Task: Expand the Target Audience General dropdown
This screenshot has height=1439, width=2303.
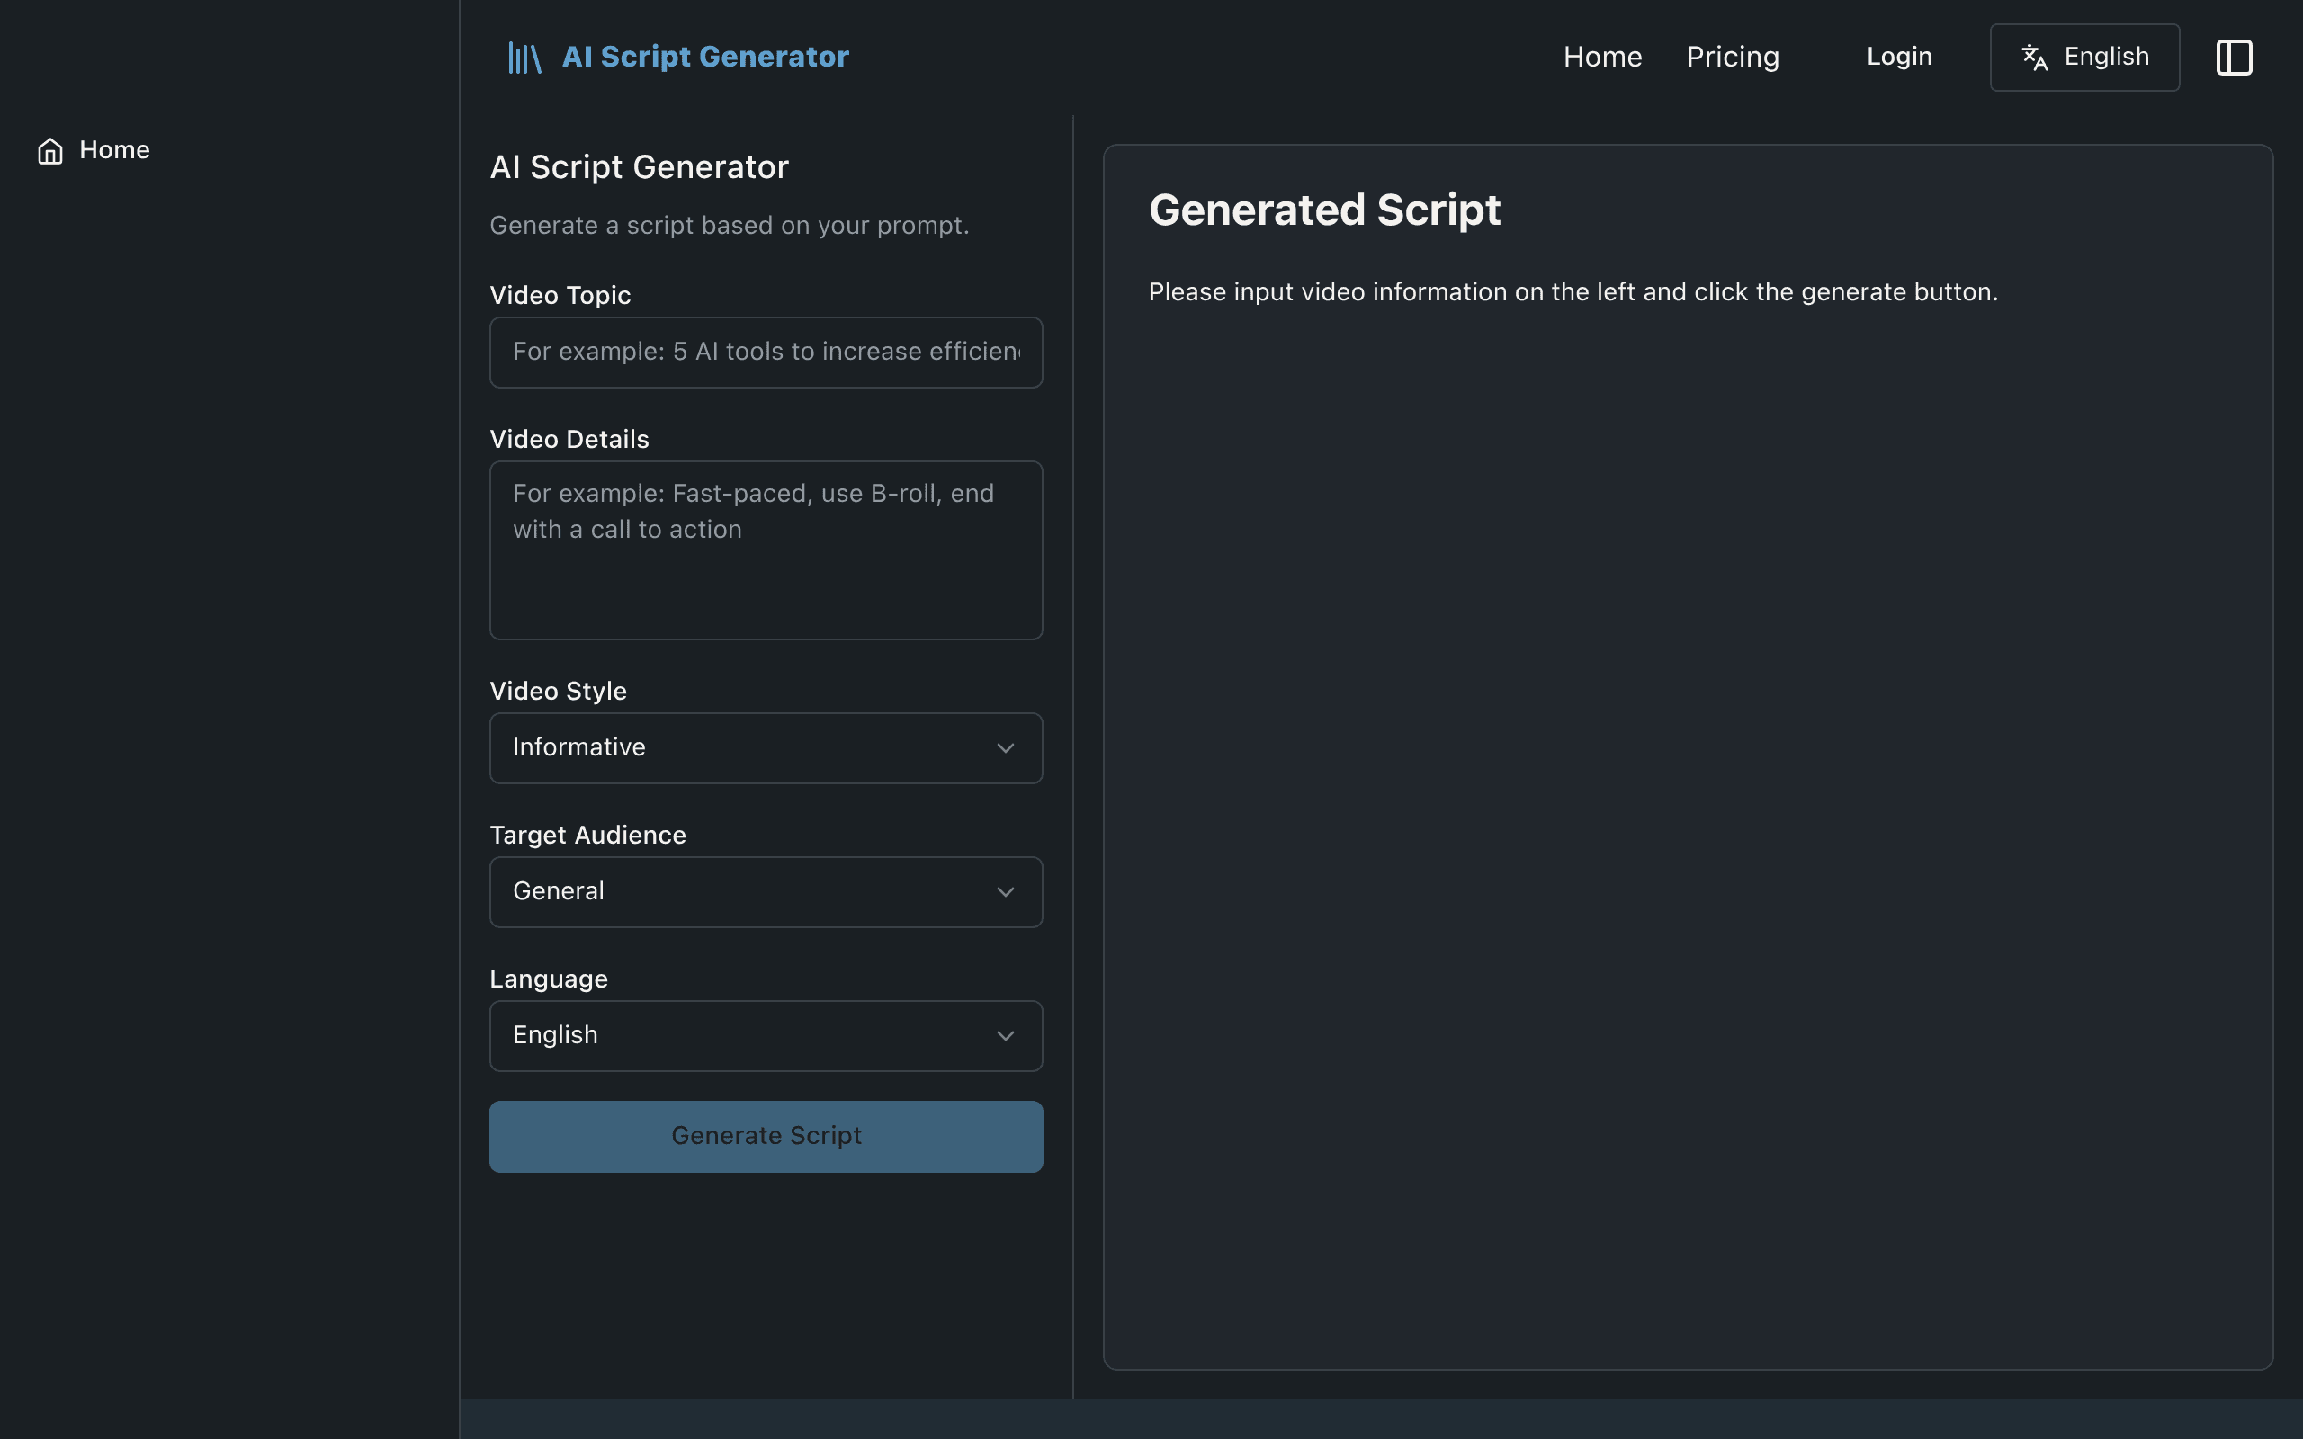Action: point(766,892)
